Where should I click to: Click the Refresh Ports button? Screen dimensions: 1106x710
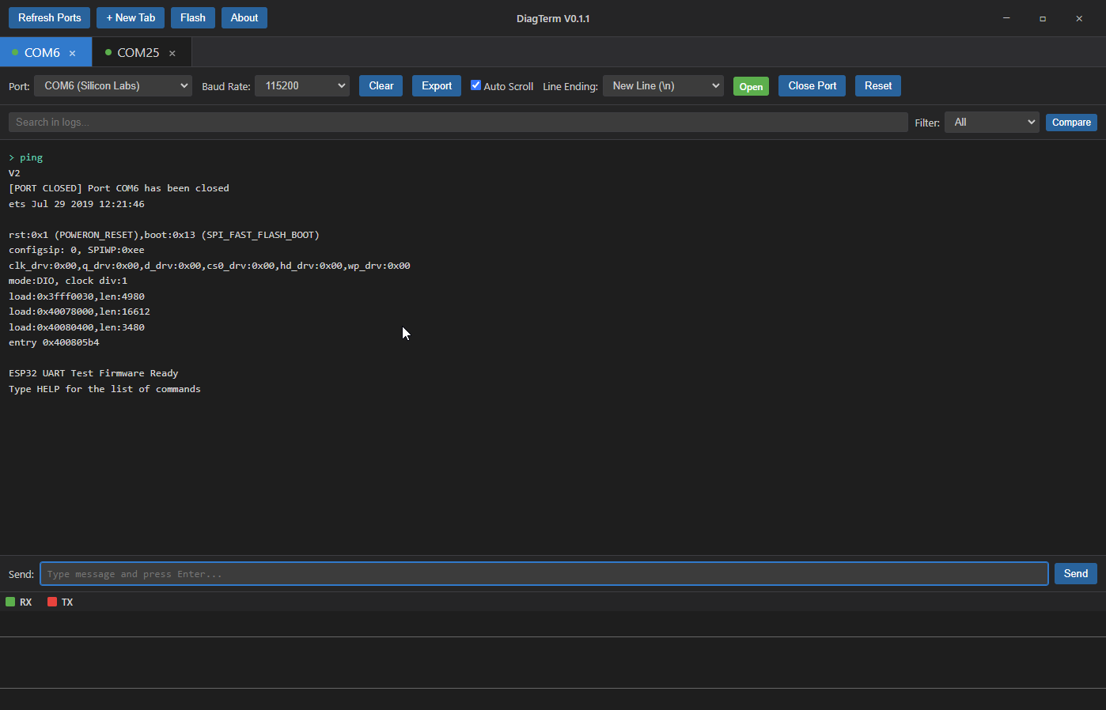tap(49, 17)
